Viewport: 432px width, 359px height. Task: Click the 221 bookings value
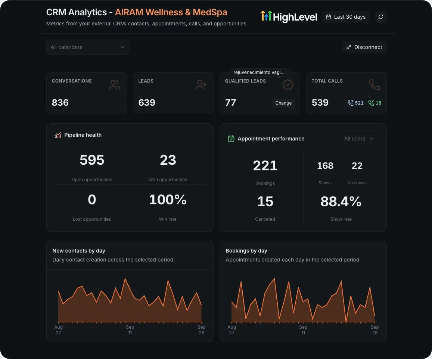[x=265, y=166]
